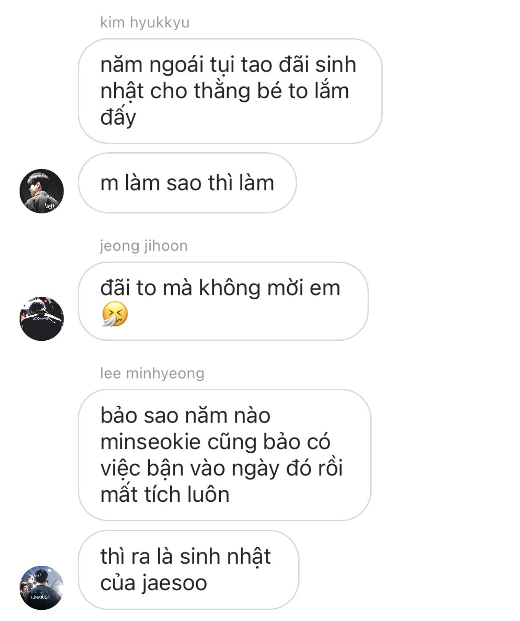Open jeong jihoon's profile avatar
Viewport: 520px width, 621px height.
point(41,319)
